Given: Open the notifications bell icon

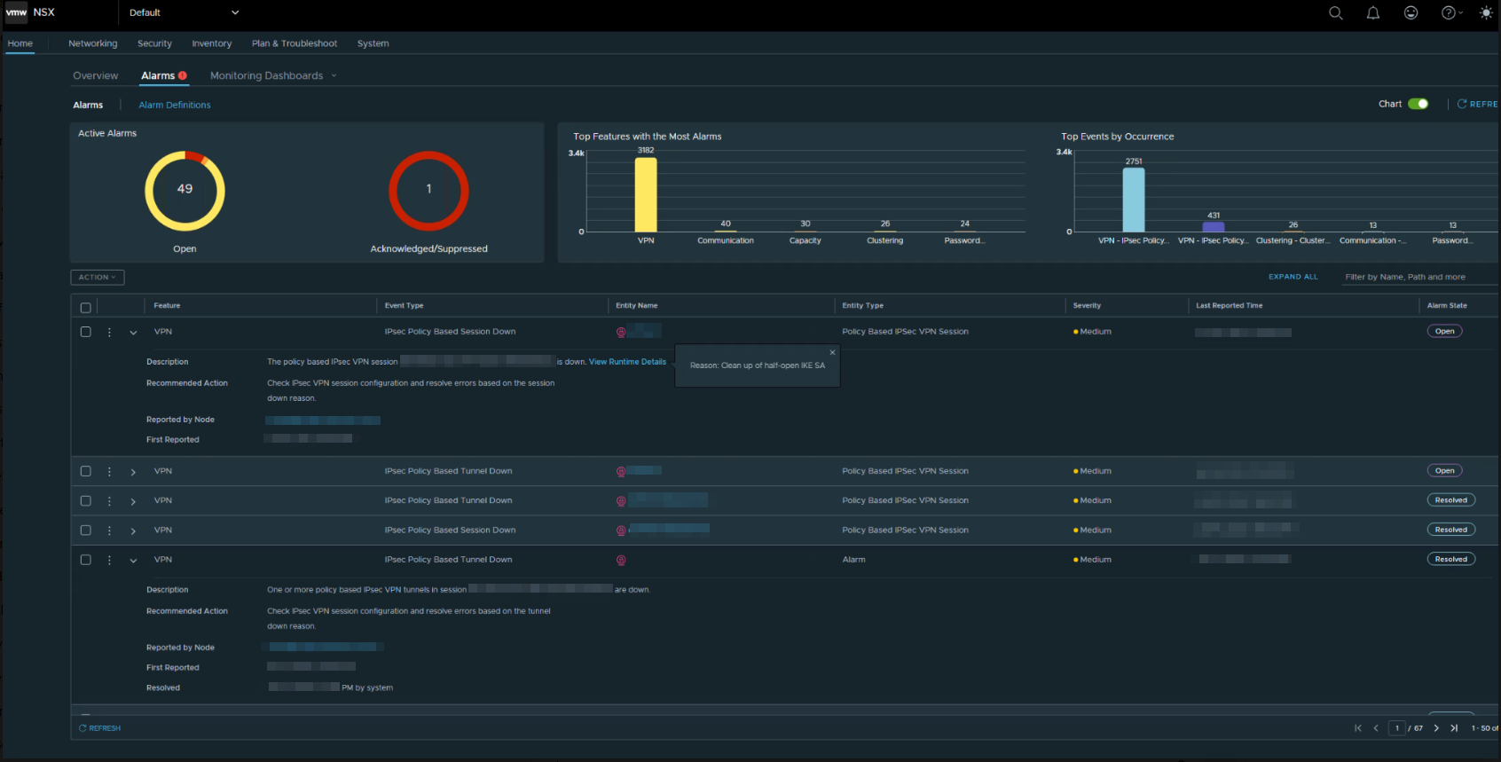Looking at the screenshot, I should pos(1373,12).
